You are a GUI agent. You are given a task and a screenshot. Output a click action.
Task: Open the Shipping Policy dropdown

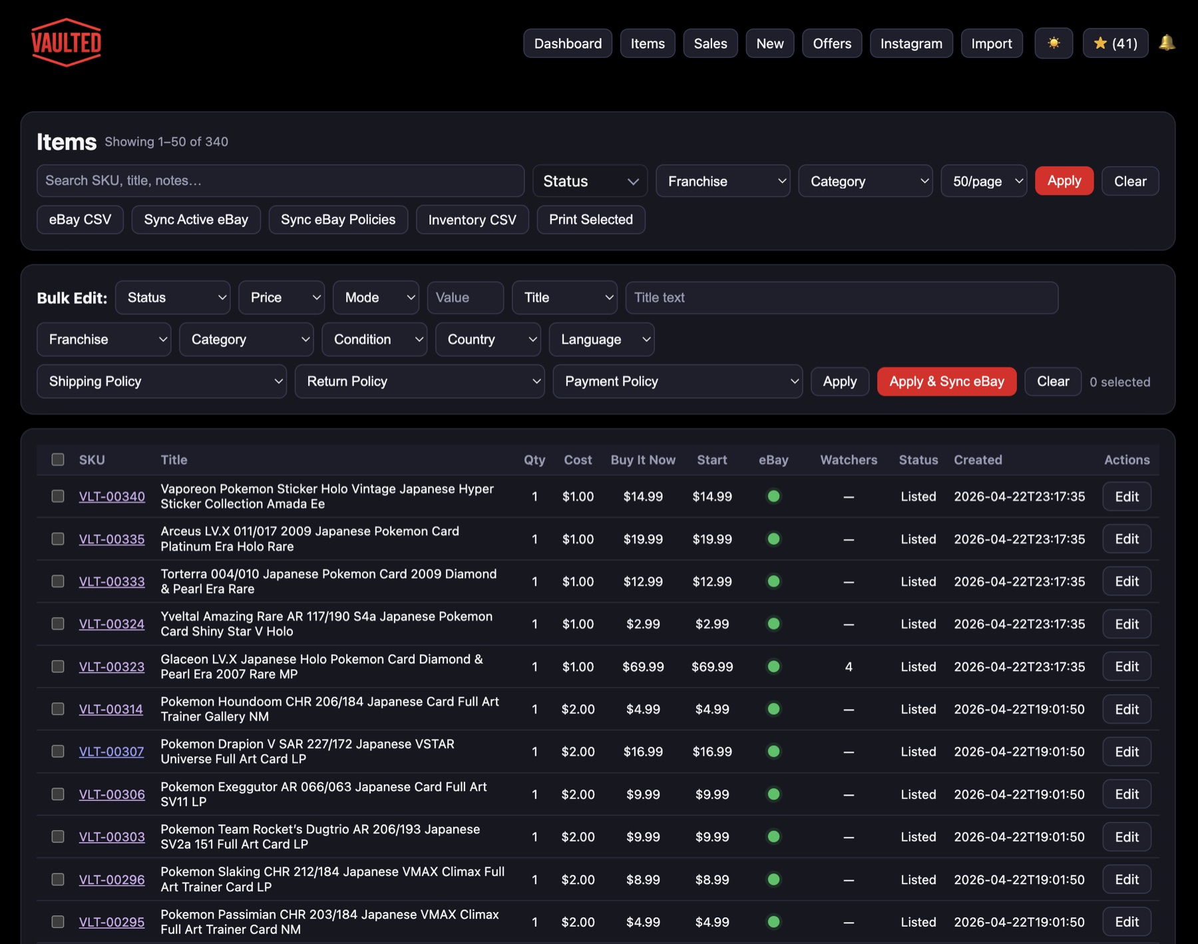[x=162, y=381]
